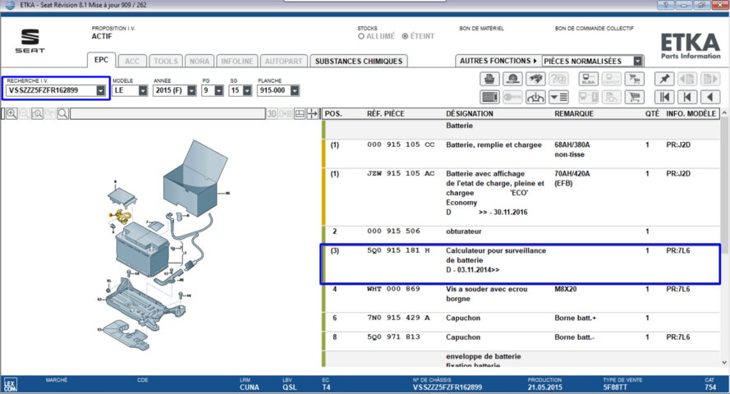Viewport: 730px width, 394px height.
Task: Click the plain magnifier search icon
Action: coord(63,113)
